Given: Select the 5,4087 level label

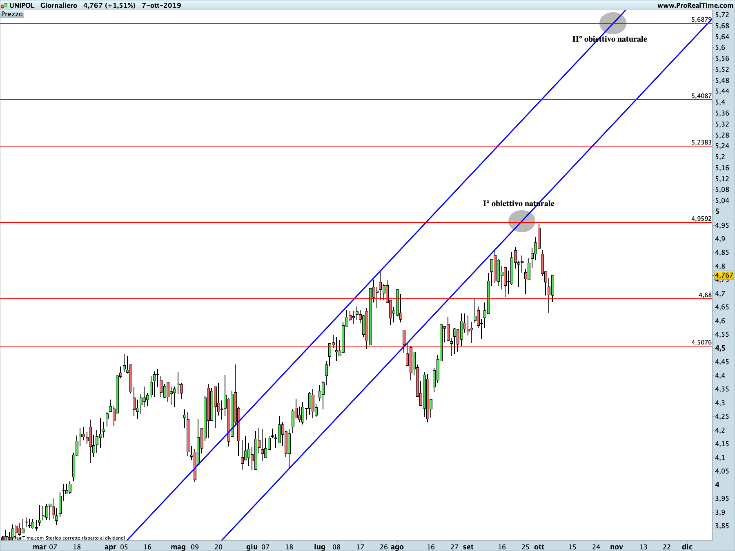Looking at the screenshot, I should pos(701,96).
